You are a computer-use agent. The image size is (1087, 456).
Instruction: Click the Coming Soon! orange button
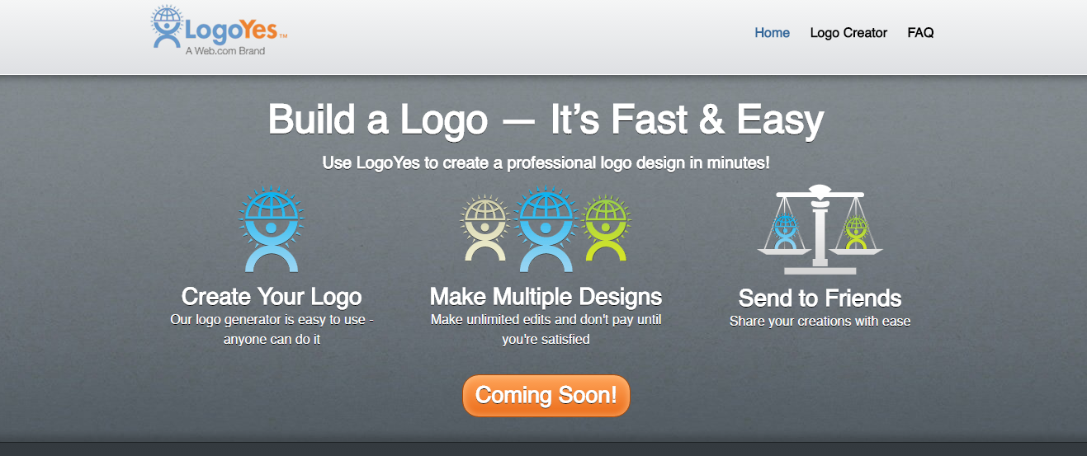546,396
